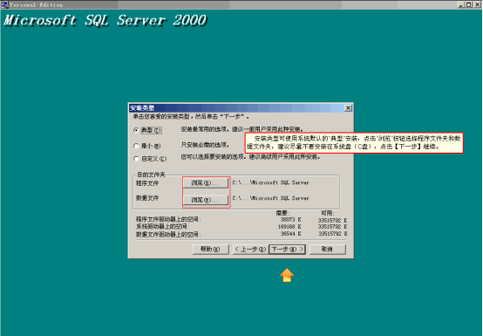Click the 38073 K required value
The width and height of the screenshot is (483, 336).
coord(291,220)
